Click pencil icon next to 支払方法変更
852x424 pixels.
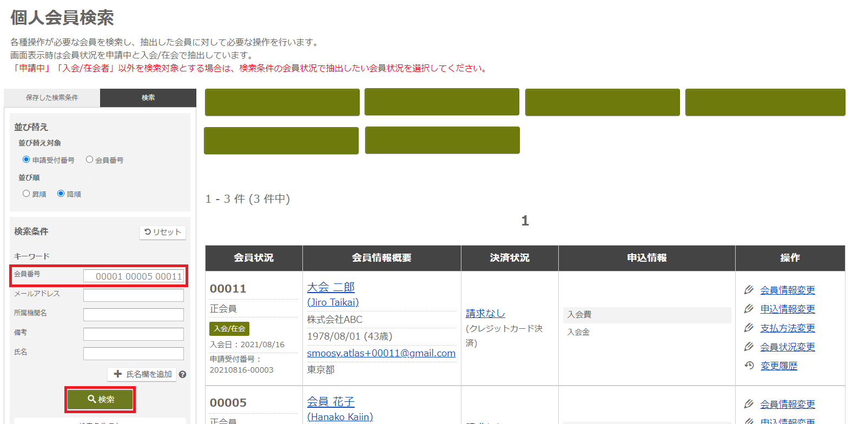click(749, 328)
